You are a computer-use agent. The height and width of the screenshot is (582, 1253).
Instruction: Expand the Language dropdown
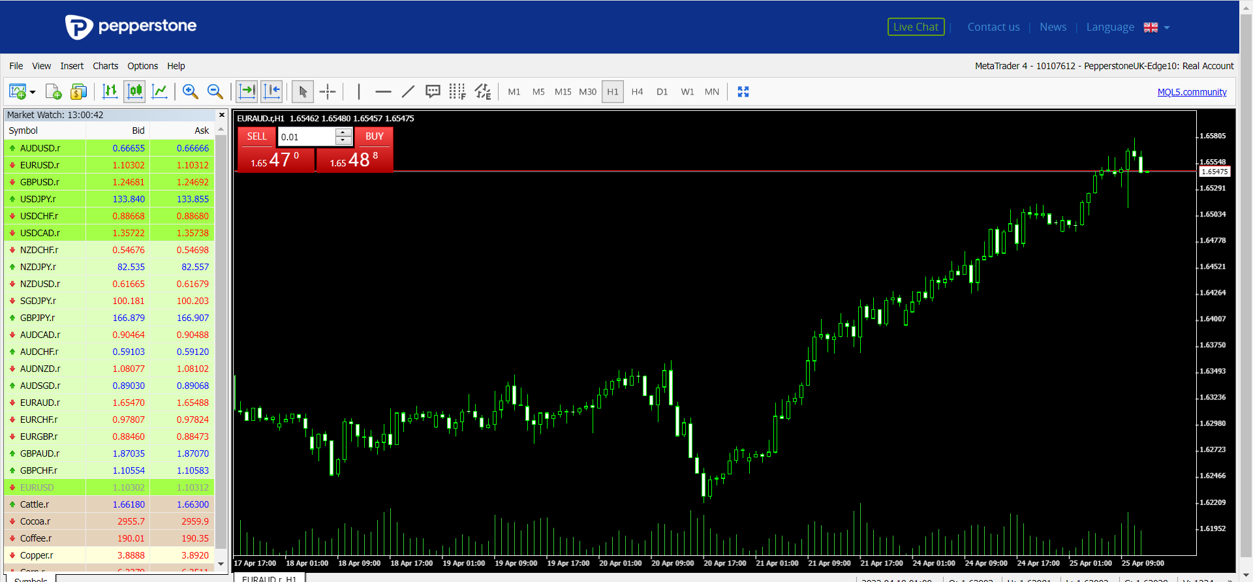coord(1166,27)
